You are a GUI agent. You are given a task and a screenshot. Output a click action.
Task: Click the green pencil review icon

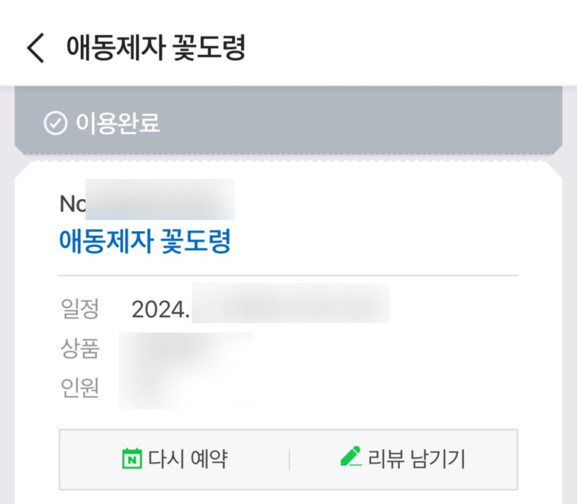pos(351,457)
